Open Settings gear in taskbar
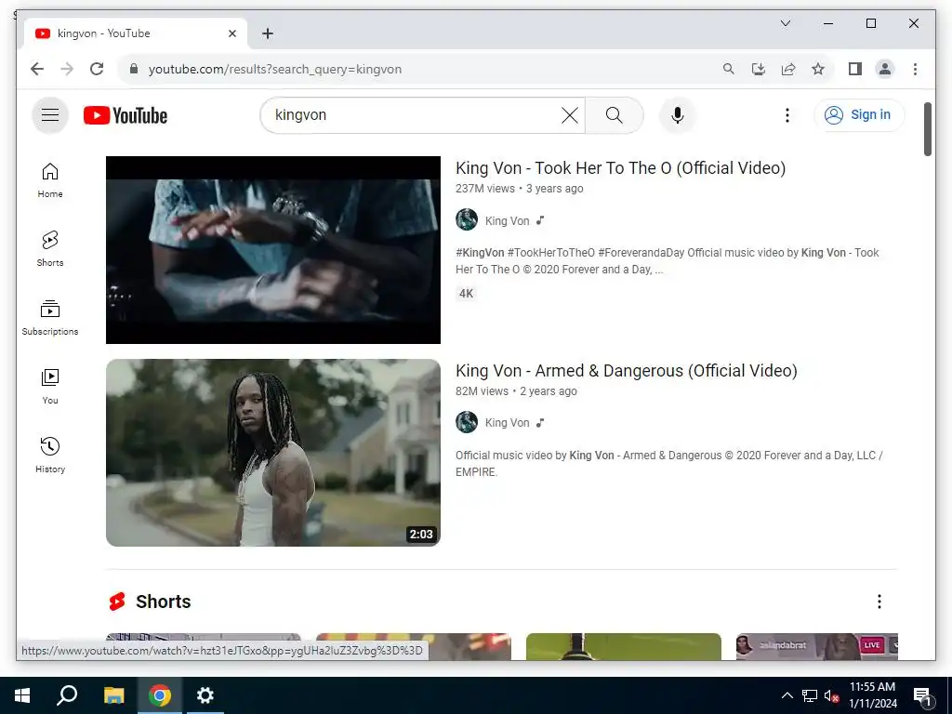952x714 pixels. [x=205, y=695]
